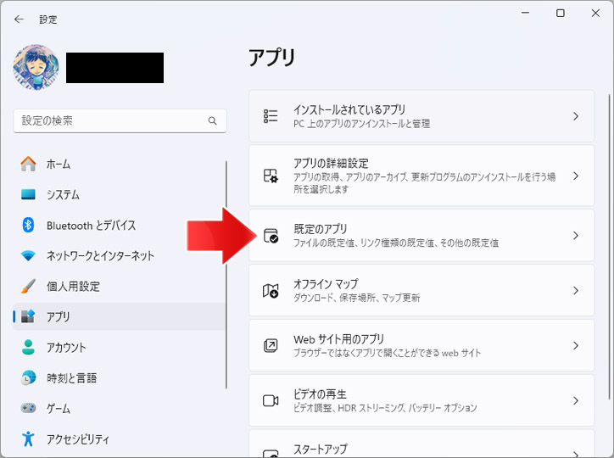Open the アカウント person icon
This screenshot has height=458, width=614.
pos(28,347)
